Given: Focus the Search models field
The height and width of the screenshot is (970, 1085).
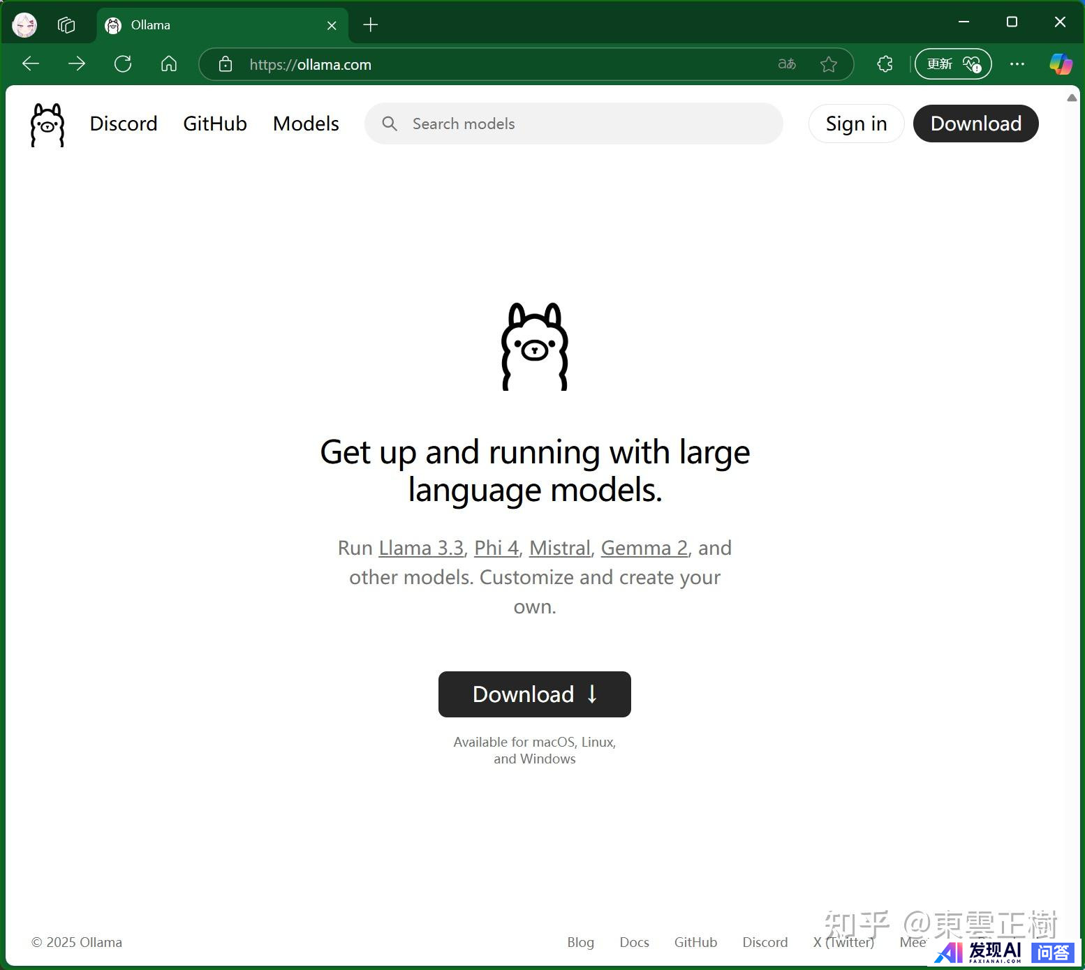Looking at the screenshot, I should [x=573, y=124].
